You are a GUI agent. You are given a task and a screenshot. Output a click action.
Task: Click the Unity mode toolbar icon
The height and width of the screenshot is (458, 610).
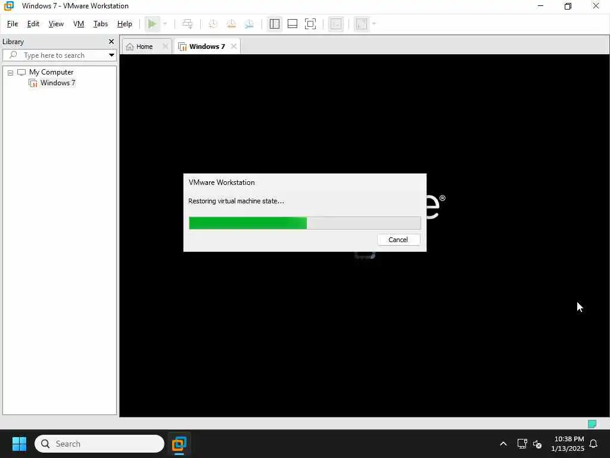click(x=336, y=24)
